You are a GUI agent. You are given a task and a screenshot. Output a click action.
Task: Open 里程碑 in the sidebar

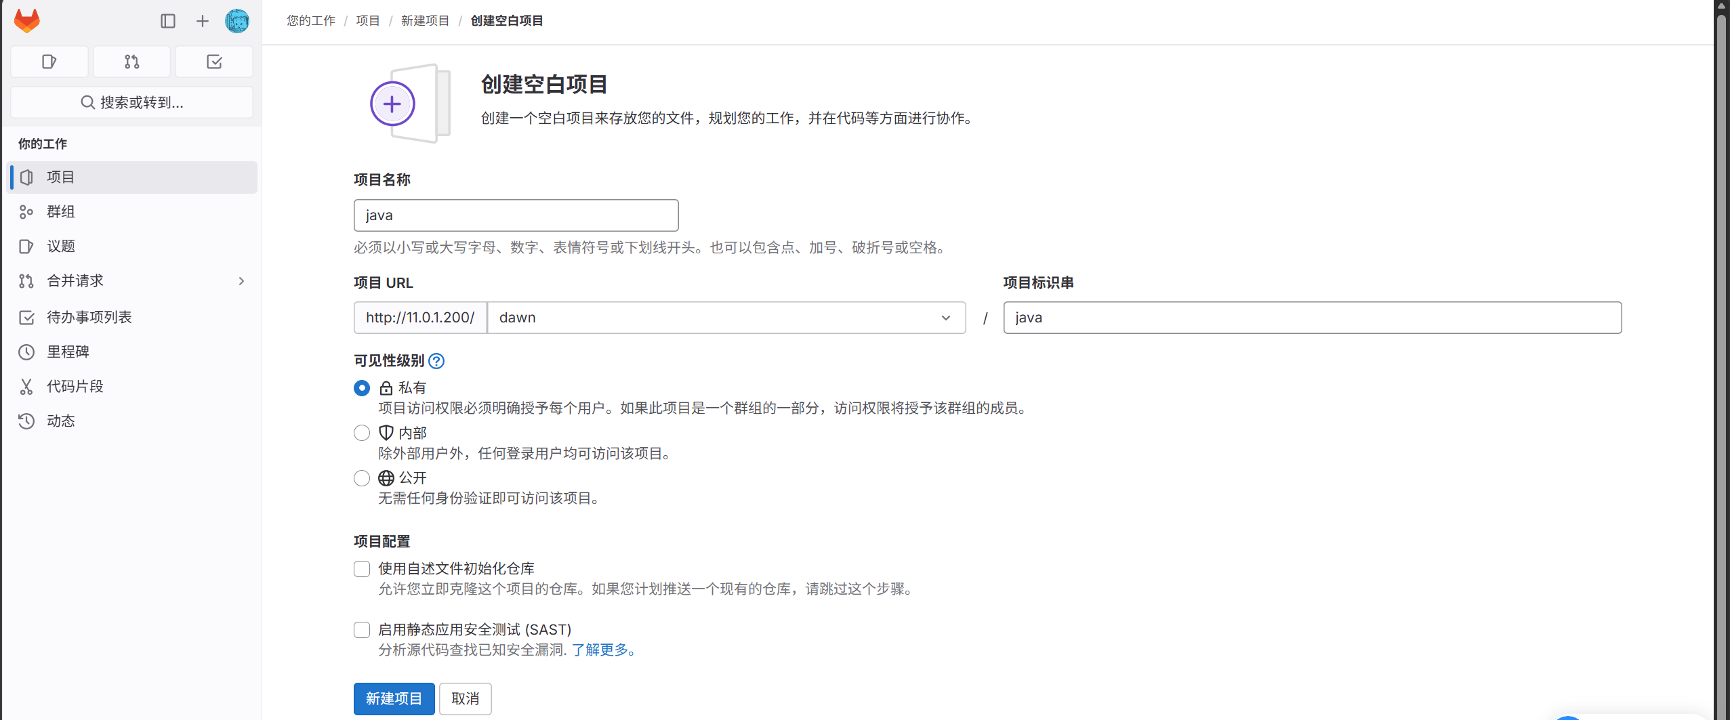[132, 352]
